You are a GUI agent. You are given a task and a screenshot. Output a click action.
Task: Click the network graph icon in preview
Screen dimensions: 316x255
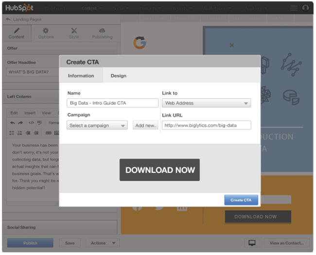(x=291, y=65)
